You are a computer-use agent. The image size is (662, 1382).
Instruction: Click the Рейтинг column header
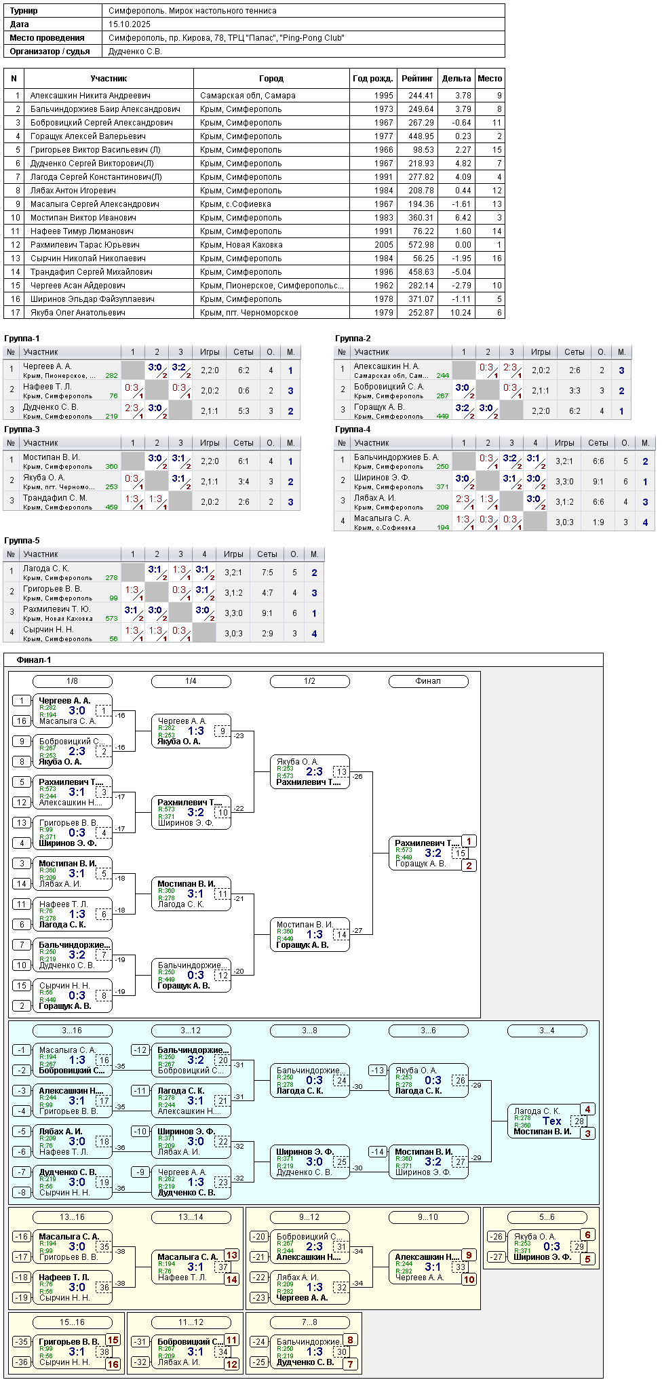click(416, 79)
